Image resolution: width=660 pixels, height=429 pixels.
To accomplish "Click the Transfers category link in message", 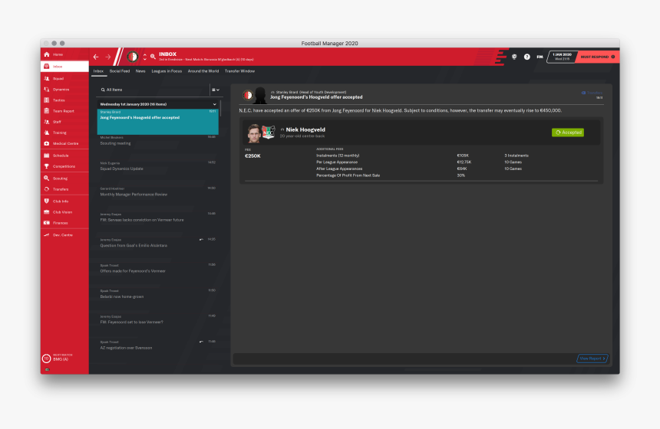I will pyautogui.click(x=592, y=93).
